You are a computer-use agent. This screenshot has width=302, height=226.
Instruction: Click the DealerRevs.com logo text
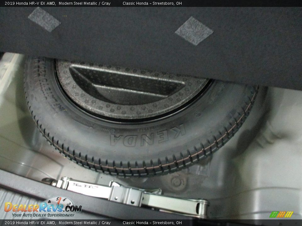click(43, 208)
